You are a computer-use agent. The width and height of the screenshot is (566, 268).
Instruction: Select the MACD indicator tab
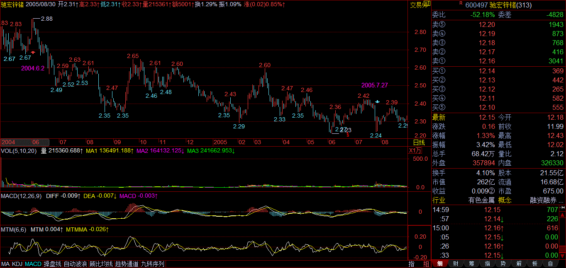(33, 264)
